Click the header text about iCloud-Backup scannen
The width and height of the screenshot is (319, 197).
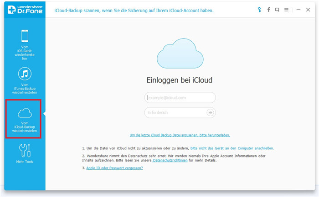134,10
